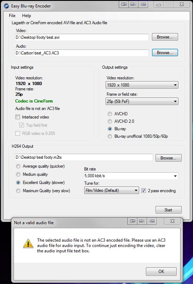Open the Bit rate combo box
Viewport: 193px width, 284px height.
[x=131, y=176]
